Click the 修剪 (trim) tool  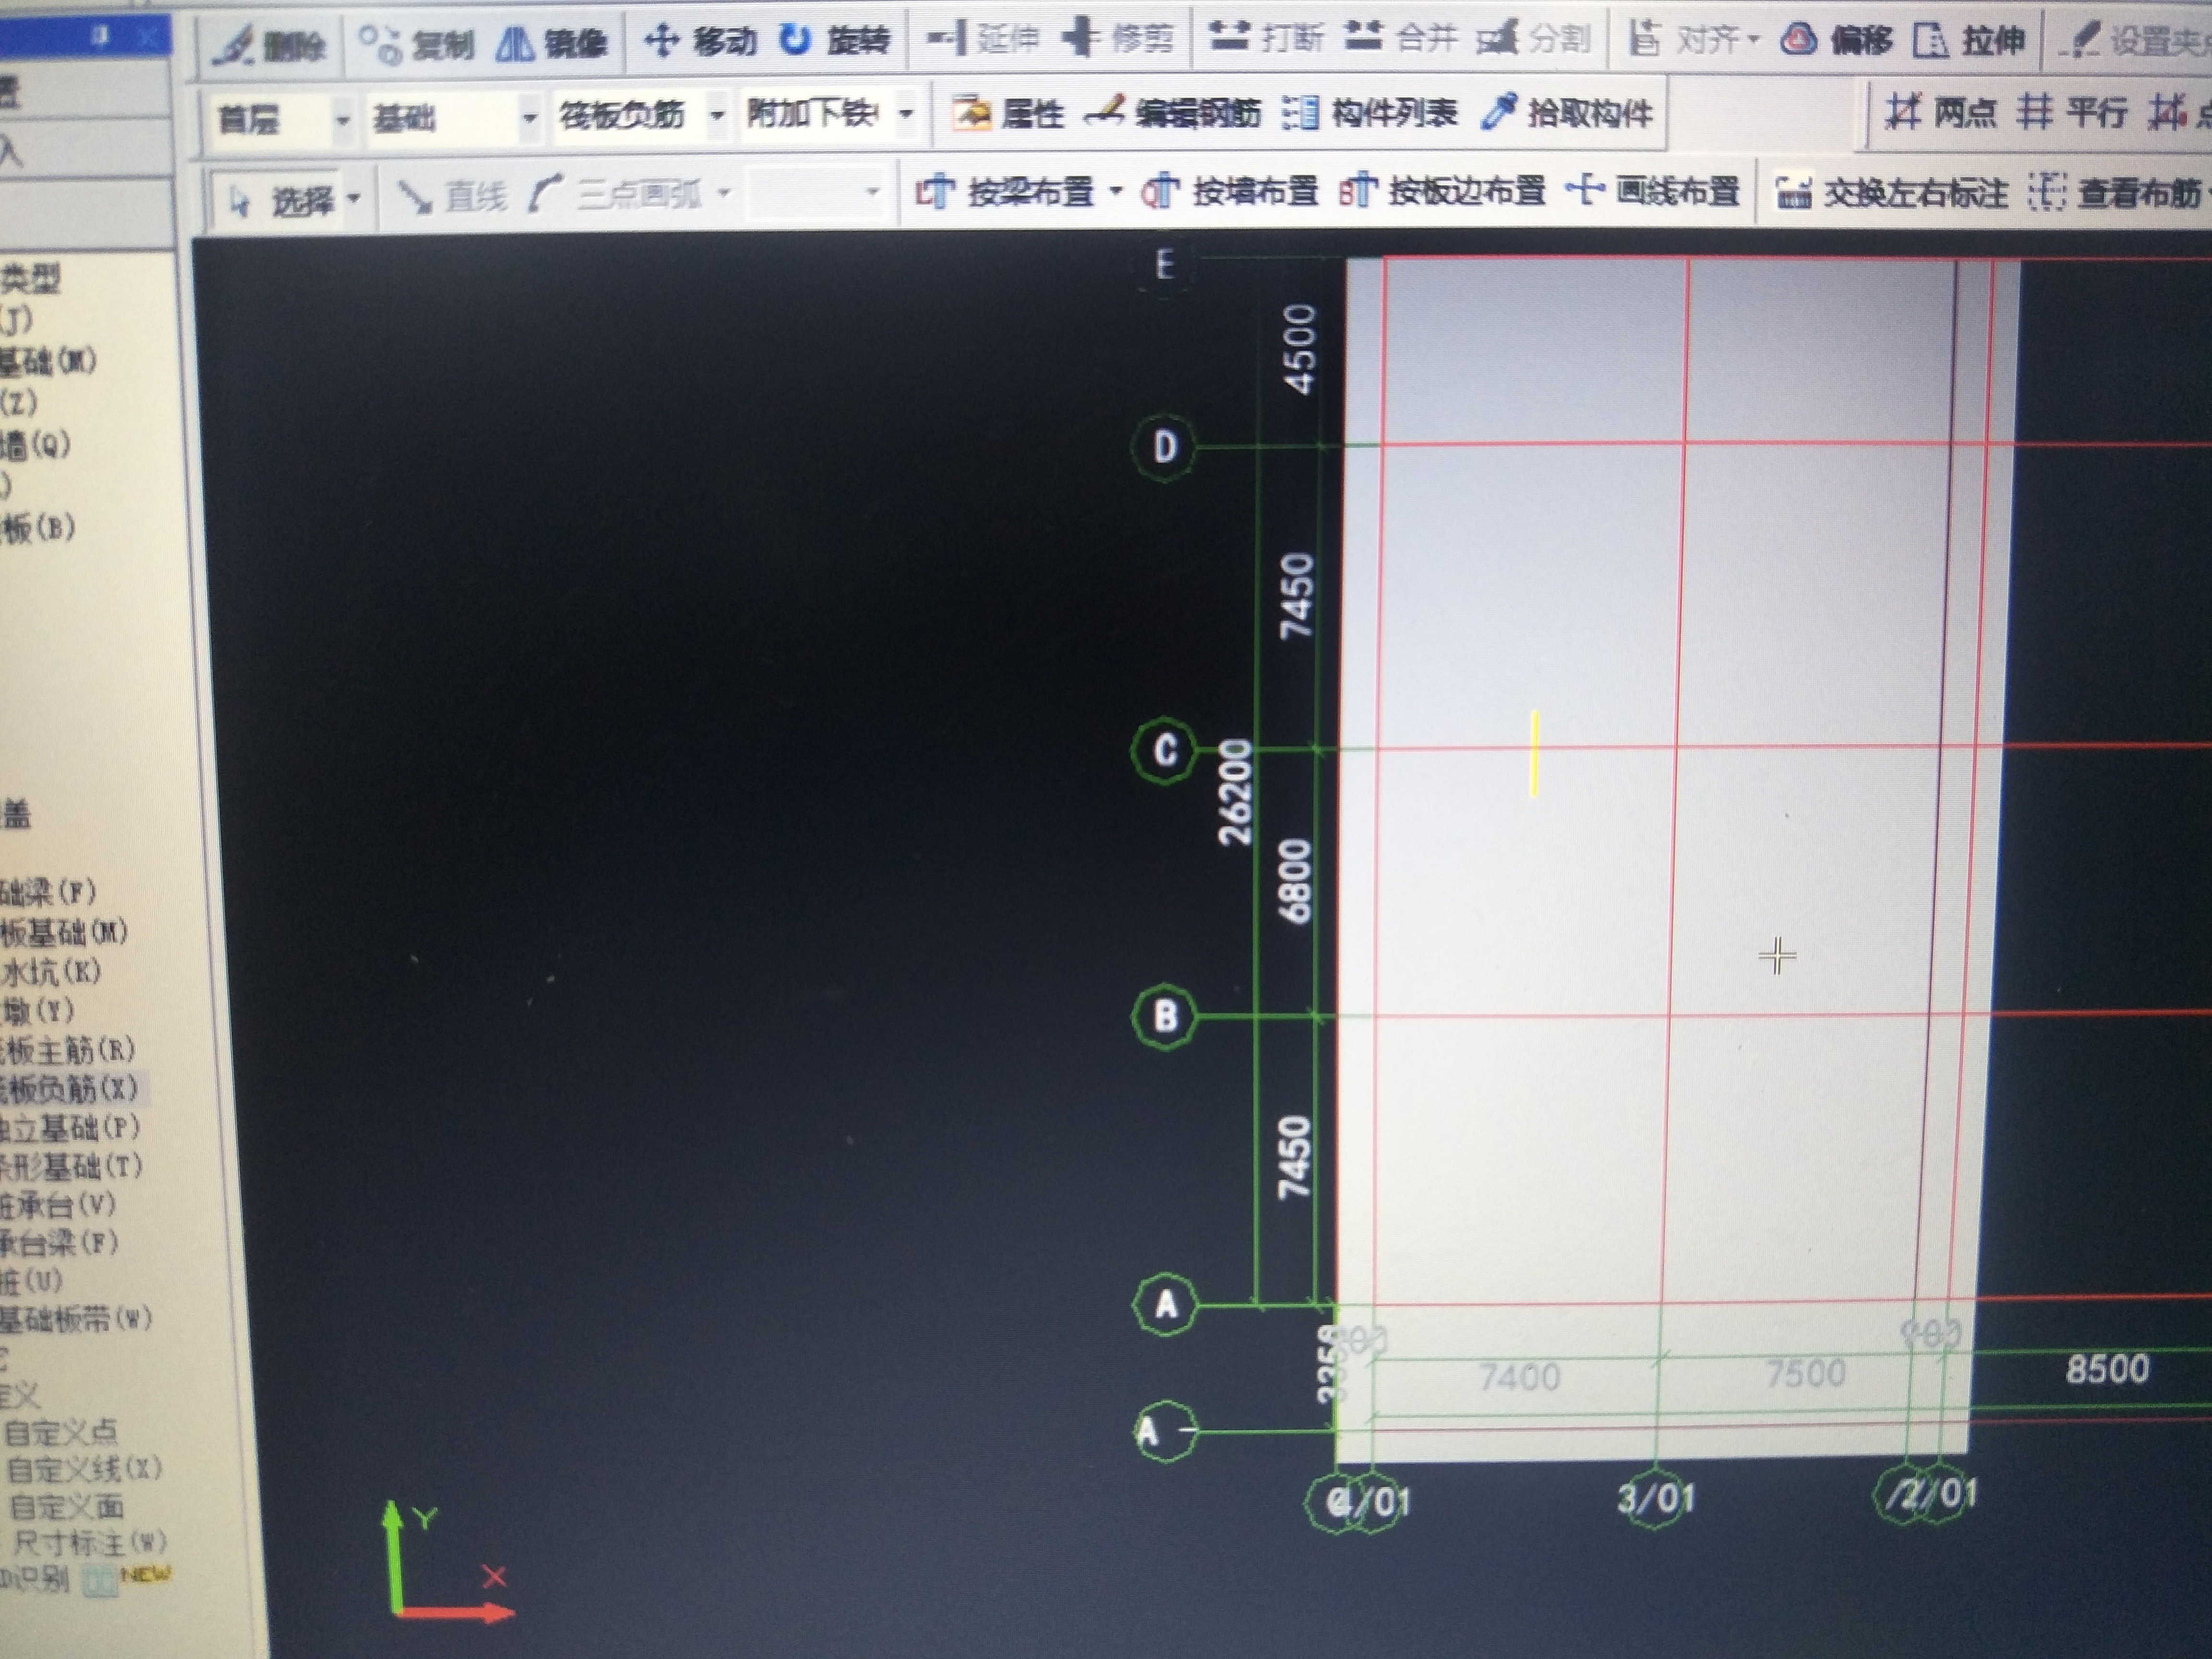point(1118,38)
